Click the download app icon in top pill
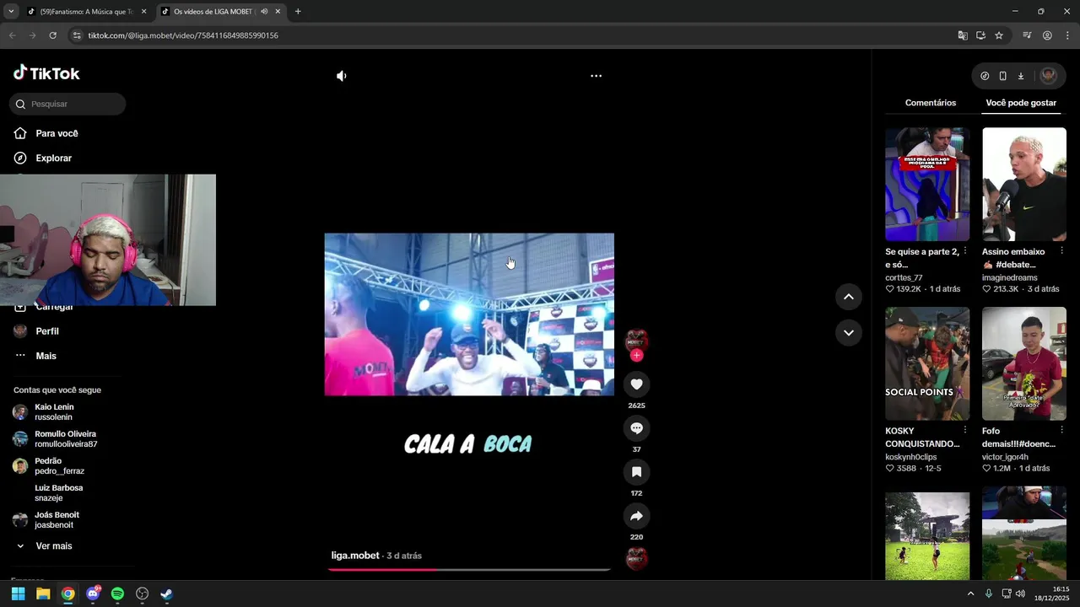 tap(1020, 76)
